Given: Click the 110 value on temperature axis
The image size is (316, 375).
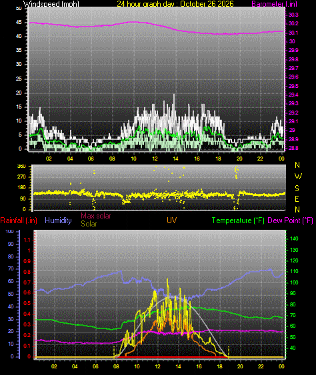Looking at the screenshot, I should [x=294, y=272].
